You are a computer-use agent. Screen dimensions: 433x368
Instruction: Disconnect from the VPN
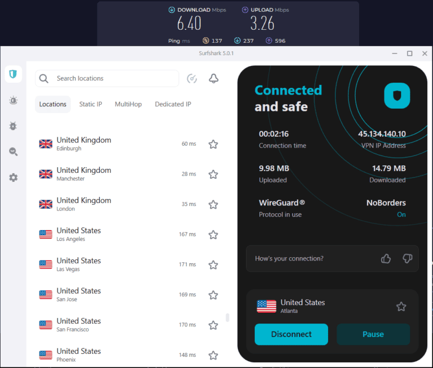(291, 334)
